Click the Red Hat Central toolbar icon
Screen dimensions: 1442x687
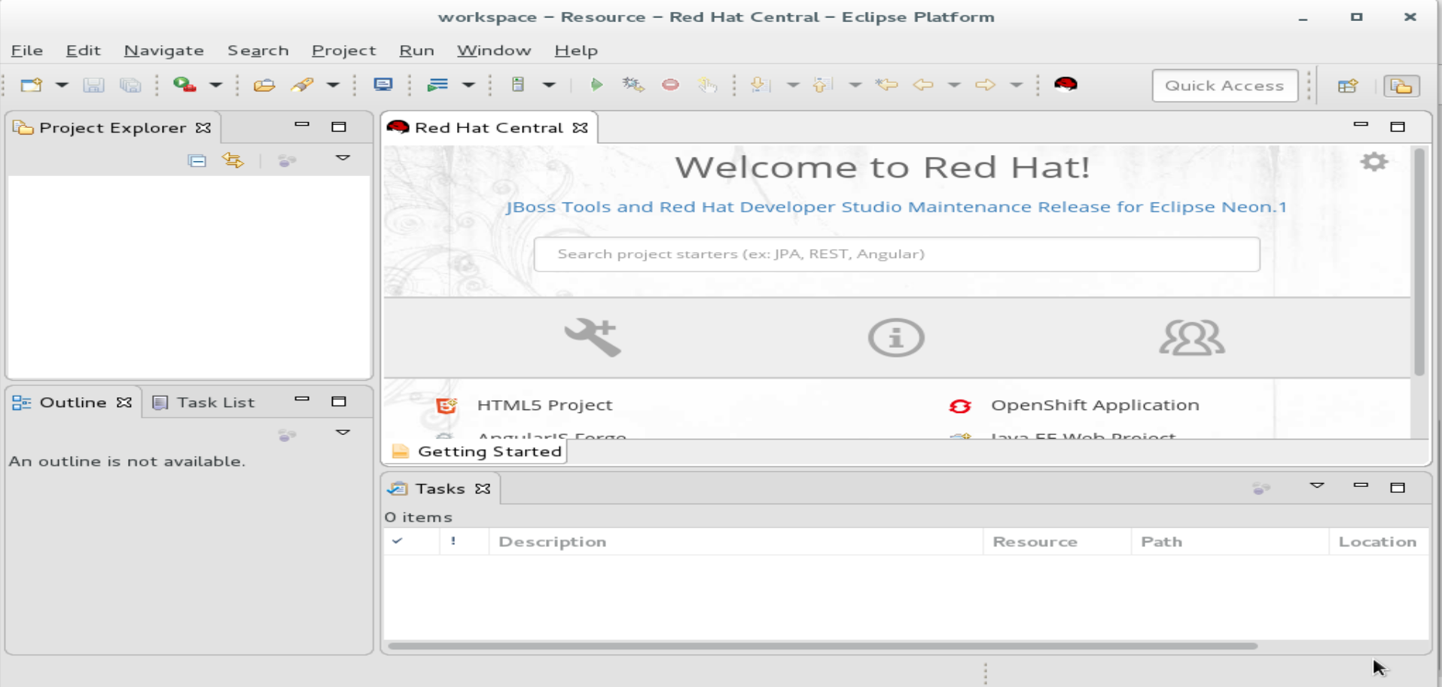point(1065,84)
